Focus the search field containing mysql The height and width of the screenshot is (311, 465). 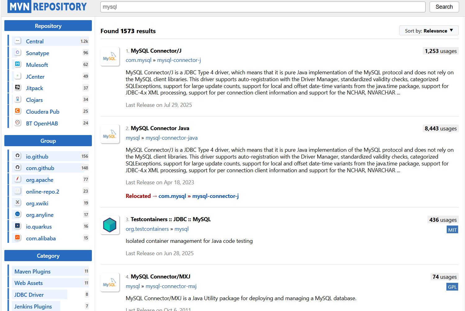[x=263, y=7]
